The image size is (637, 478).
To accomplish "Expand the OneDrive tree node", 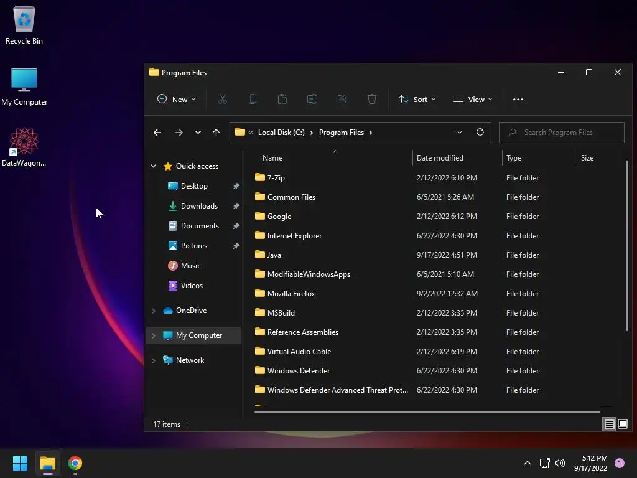I will pos(153,311).
